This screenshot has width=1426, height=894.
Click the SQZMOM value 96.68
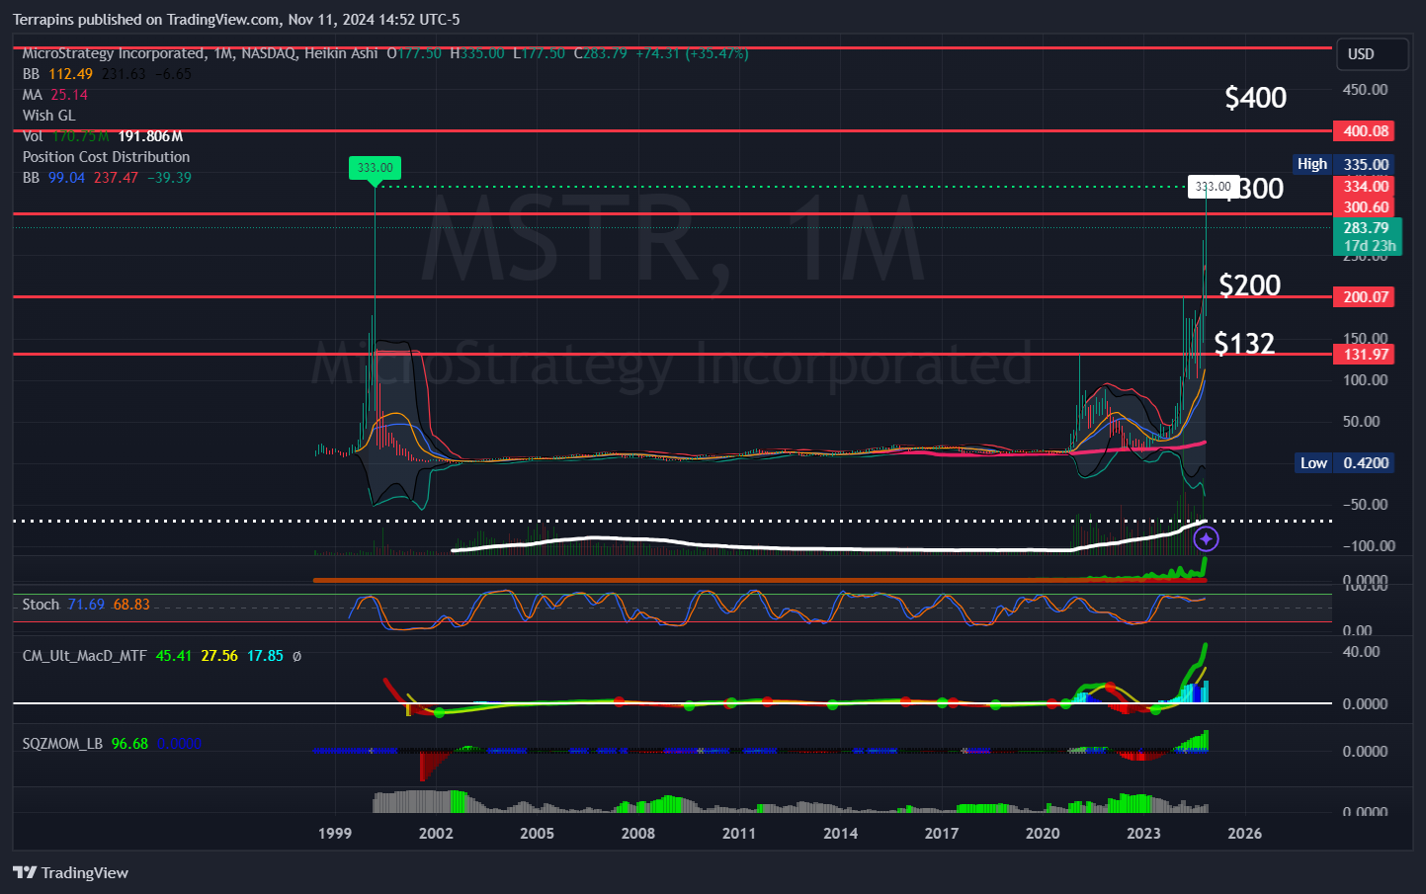point(129,744)
